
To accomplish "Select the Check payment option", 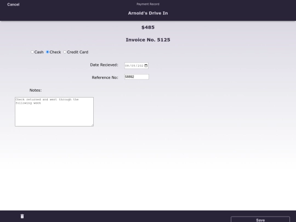I will pos(47,52).
